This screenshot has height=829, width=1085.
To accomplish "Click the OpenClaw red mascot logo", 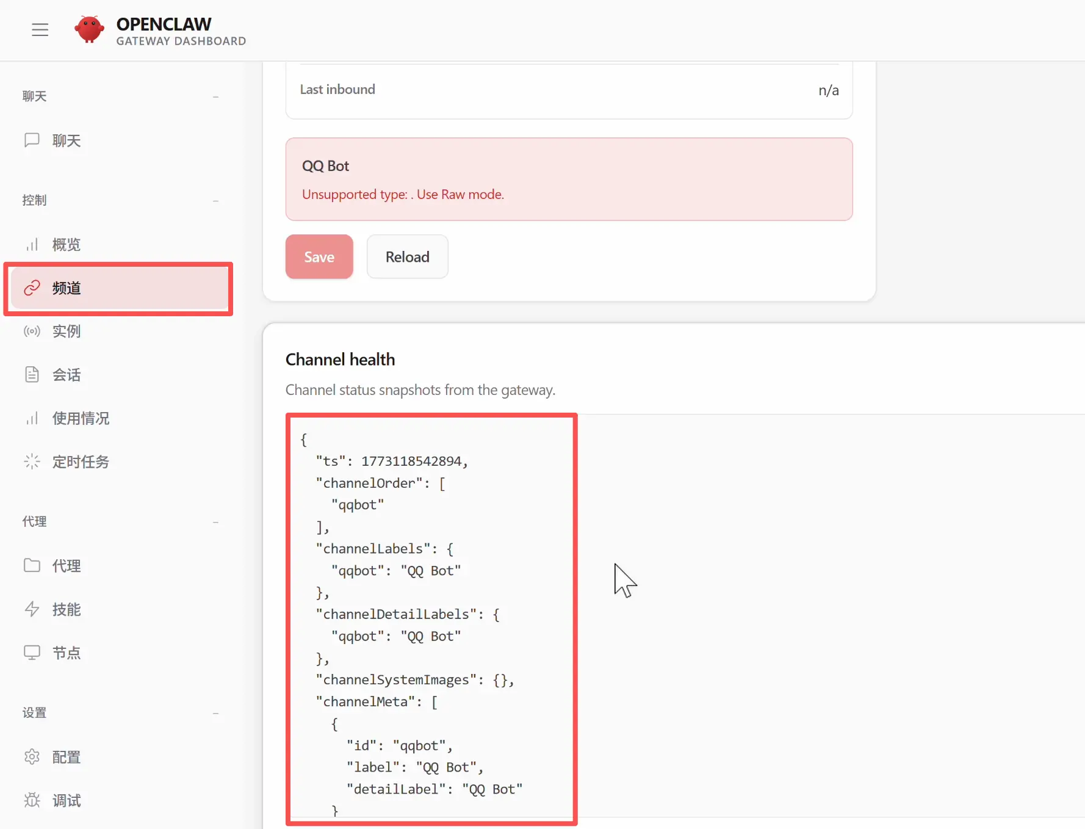I will point(89,29).
